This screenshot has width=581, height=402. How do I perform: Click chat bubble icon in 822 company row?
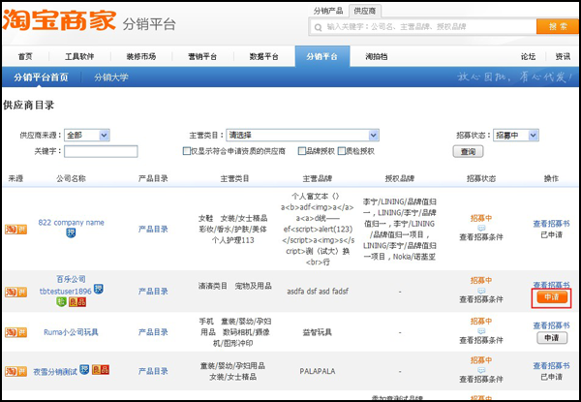481,228
